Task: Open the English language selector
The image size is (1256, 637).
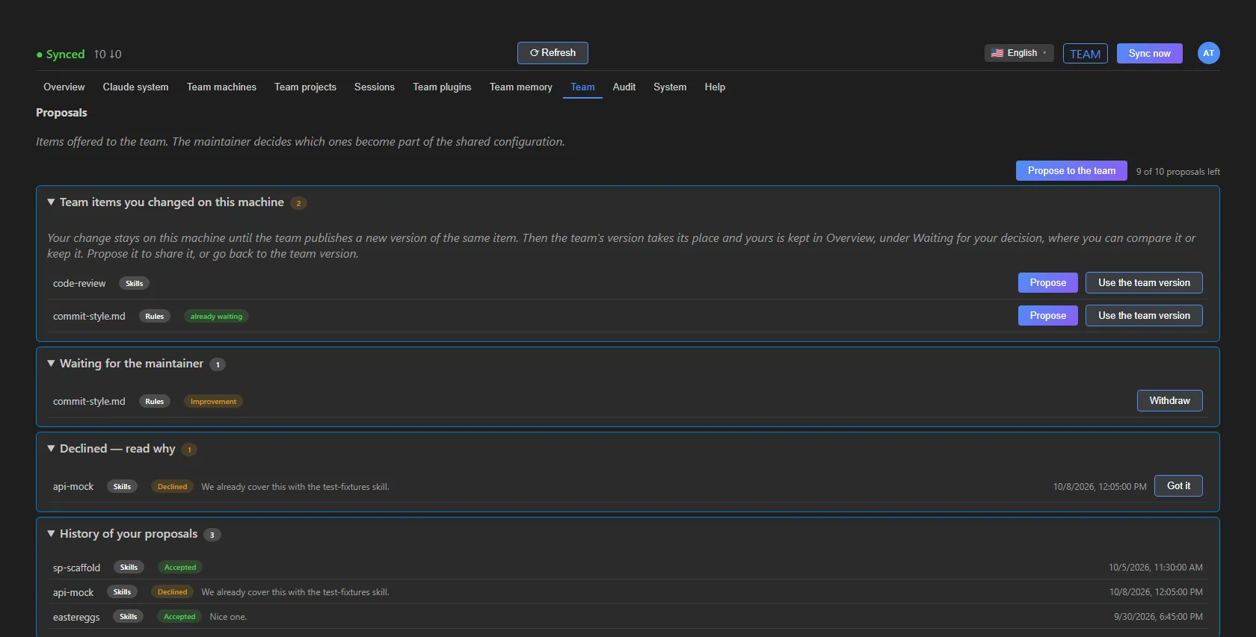Action: 1019,53
